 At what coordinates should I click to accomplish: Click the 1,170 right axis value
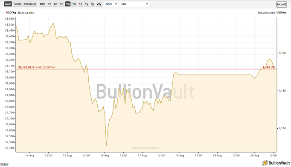[x=282, y=128]
